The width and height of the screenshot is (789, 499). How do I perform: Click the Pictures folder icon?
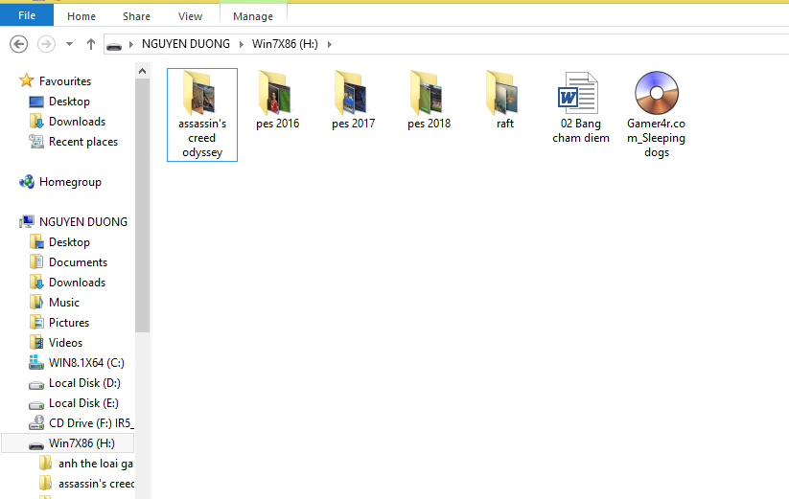point(36,322)
